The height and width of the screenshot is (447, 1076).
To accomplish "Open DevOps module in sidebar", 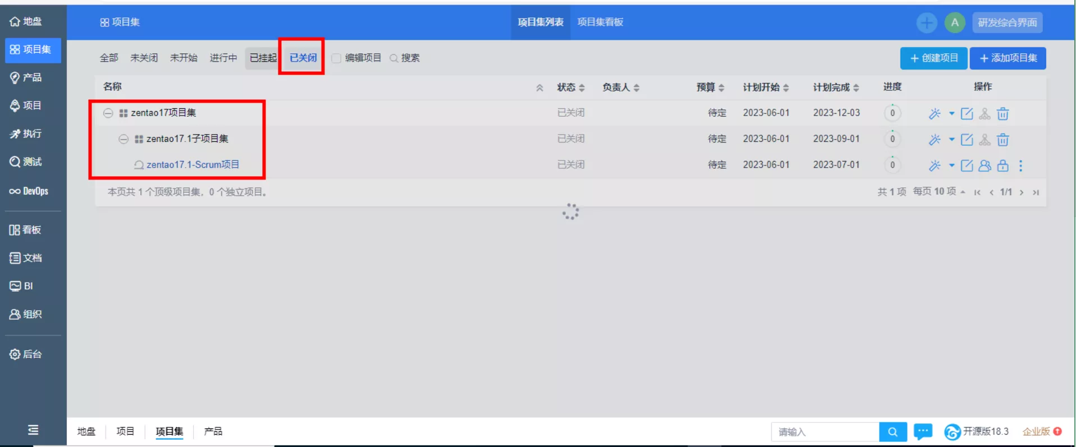I will click(29, 191).
